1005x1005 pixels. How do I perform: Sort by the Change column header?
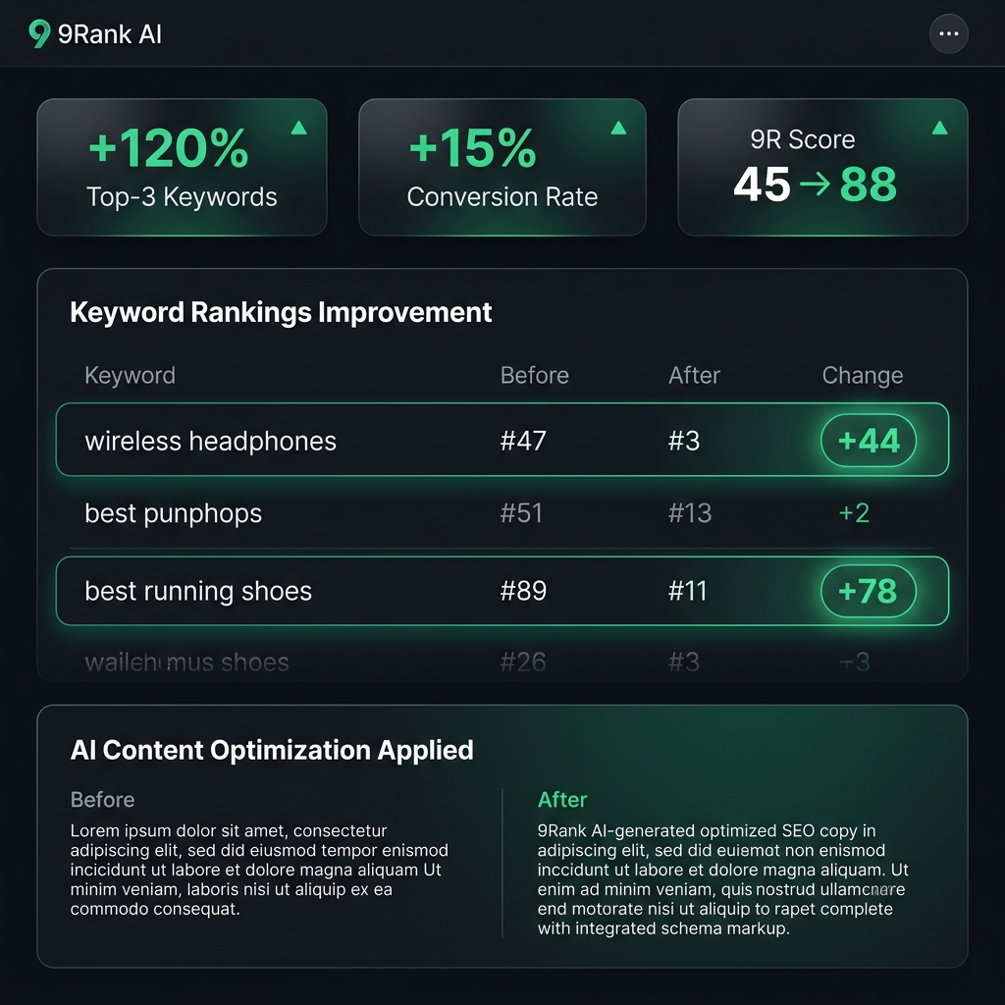click(863, 375)
